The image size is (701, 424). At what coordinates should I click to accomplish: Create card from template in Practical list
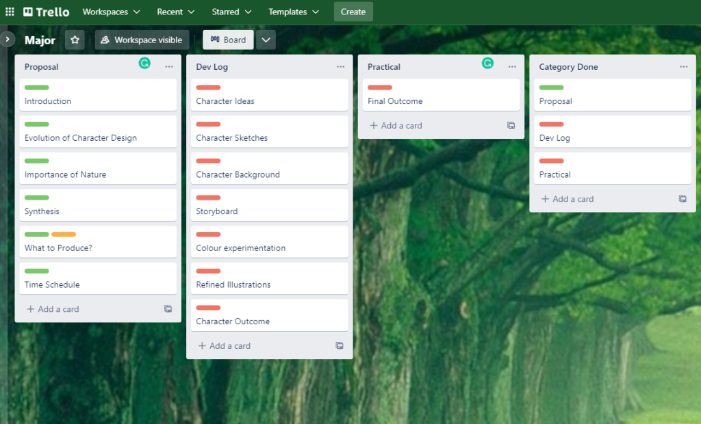pos(511,126)
